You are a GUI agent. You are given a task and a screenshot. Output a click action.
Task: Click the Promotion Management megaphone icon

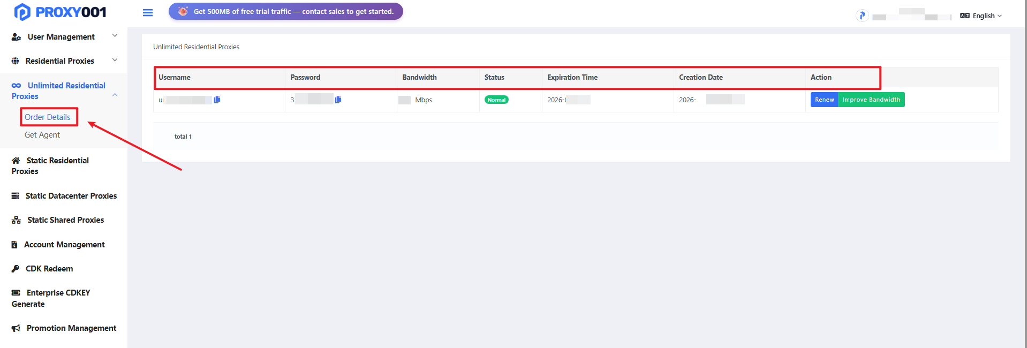pos(16,328)
